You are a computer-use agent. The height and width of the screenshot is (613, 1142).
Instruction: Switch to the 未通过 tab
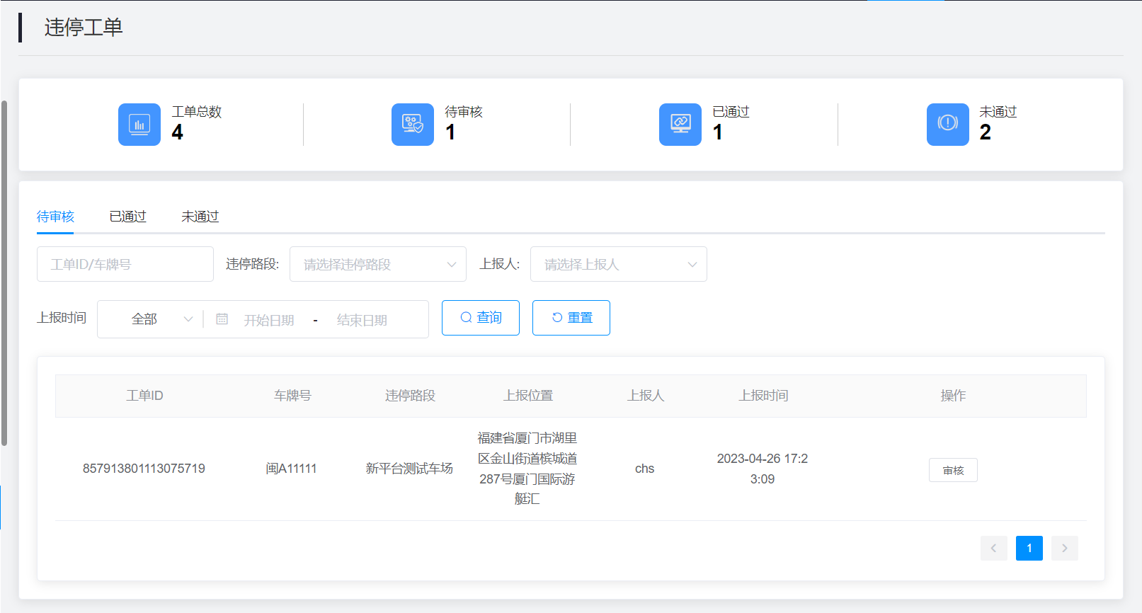200,217
